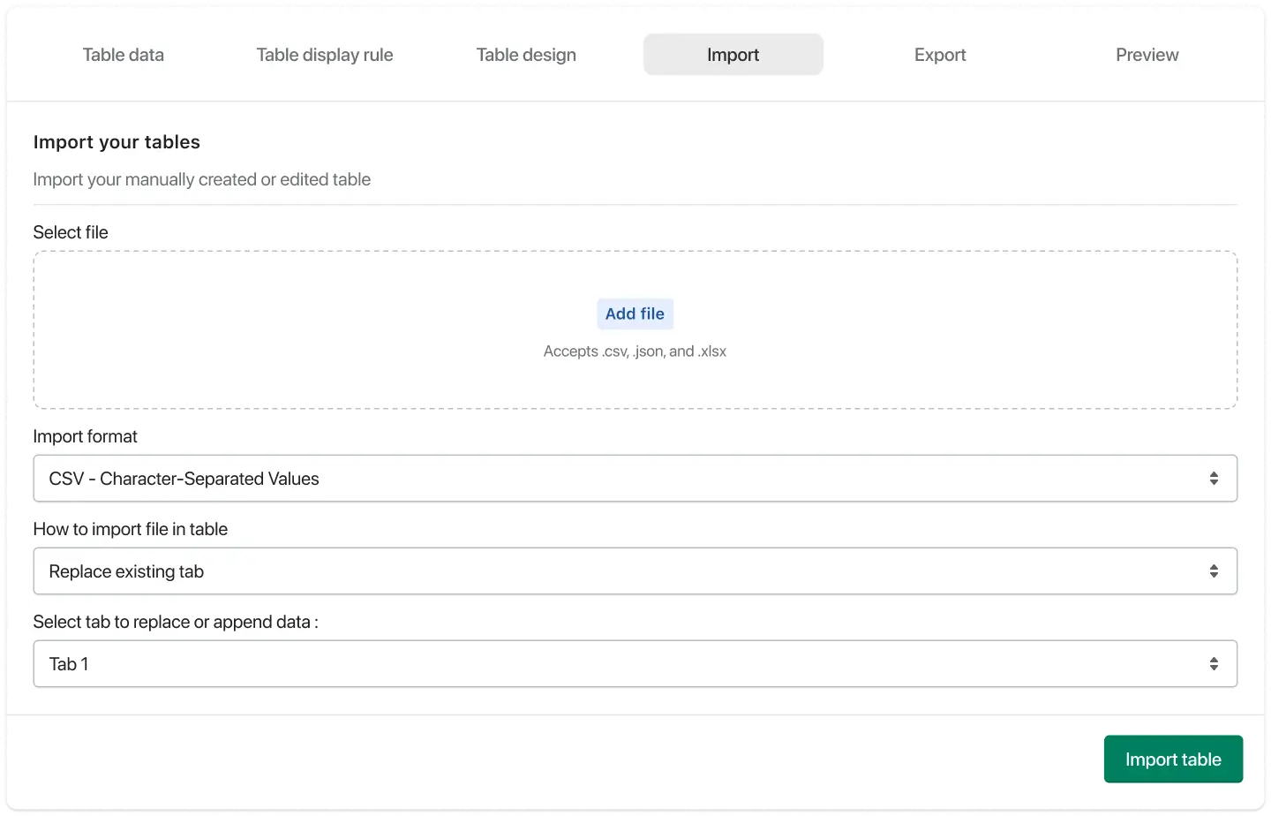
Task: Open the Preview tab
Action: (1147, 55)
